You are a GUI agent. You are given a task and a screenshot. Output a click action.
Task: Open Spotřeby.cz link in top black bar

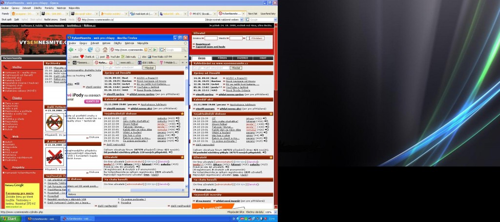tap(74, 25)
